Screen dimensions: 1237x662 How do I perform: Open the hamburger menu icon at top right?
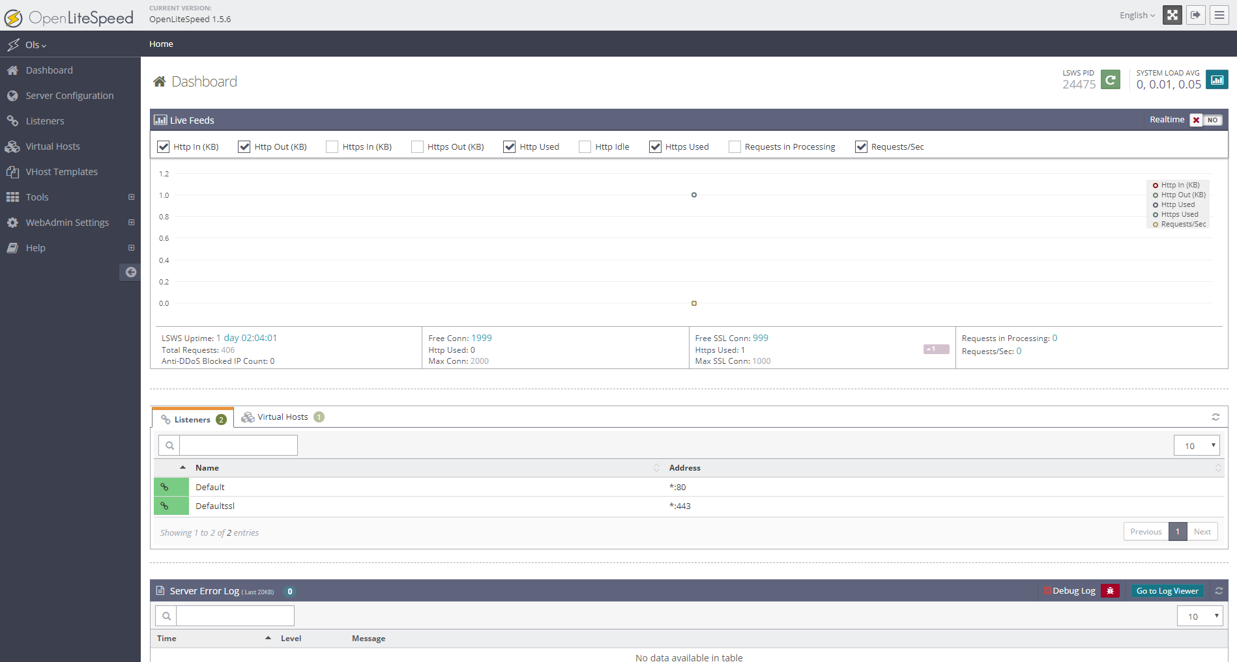1219,15
